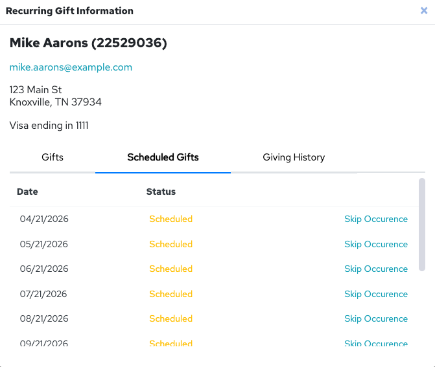This screenshot has height=367, width=435.
Task: Select the 04/21/2026 date cell
Action: (44, 219)
